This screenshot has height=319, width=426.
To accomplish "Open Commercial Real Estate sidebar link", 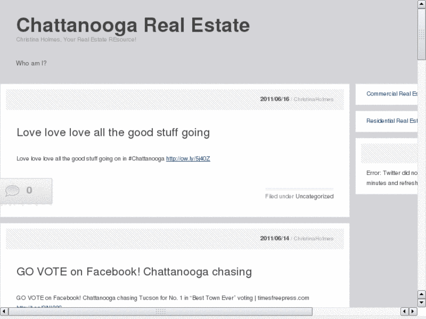I will coord(392,94).
